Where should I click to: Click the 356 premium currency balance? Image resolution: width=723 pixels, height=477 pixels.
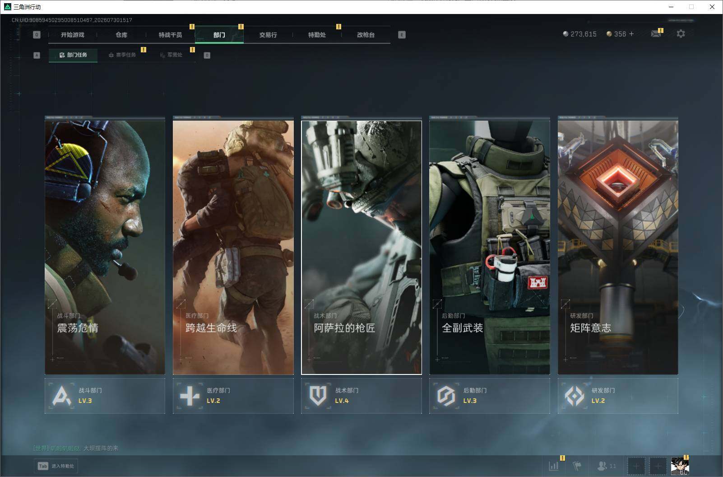[616, 34]
